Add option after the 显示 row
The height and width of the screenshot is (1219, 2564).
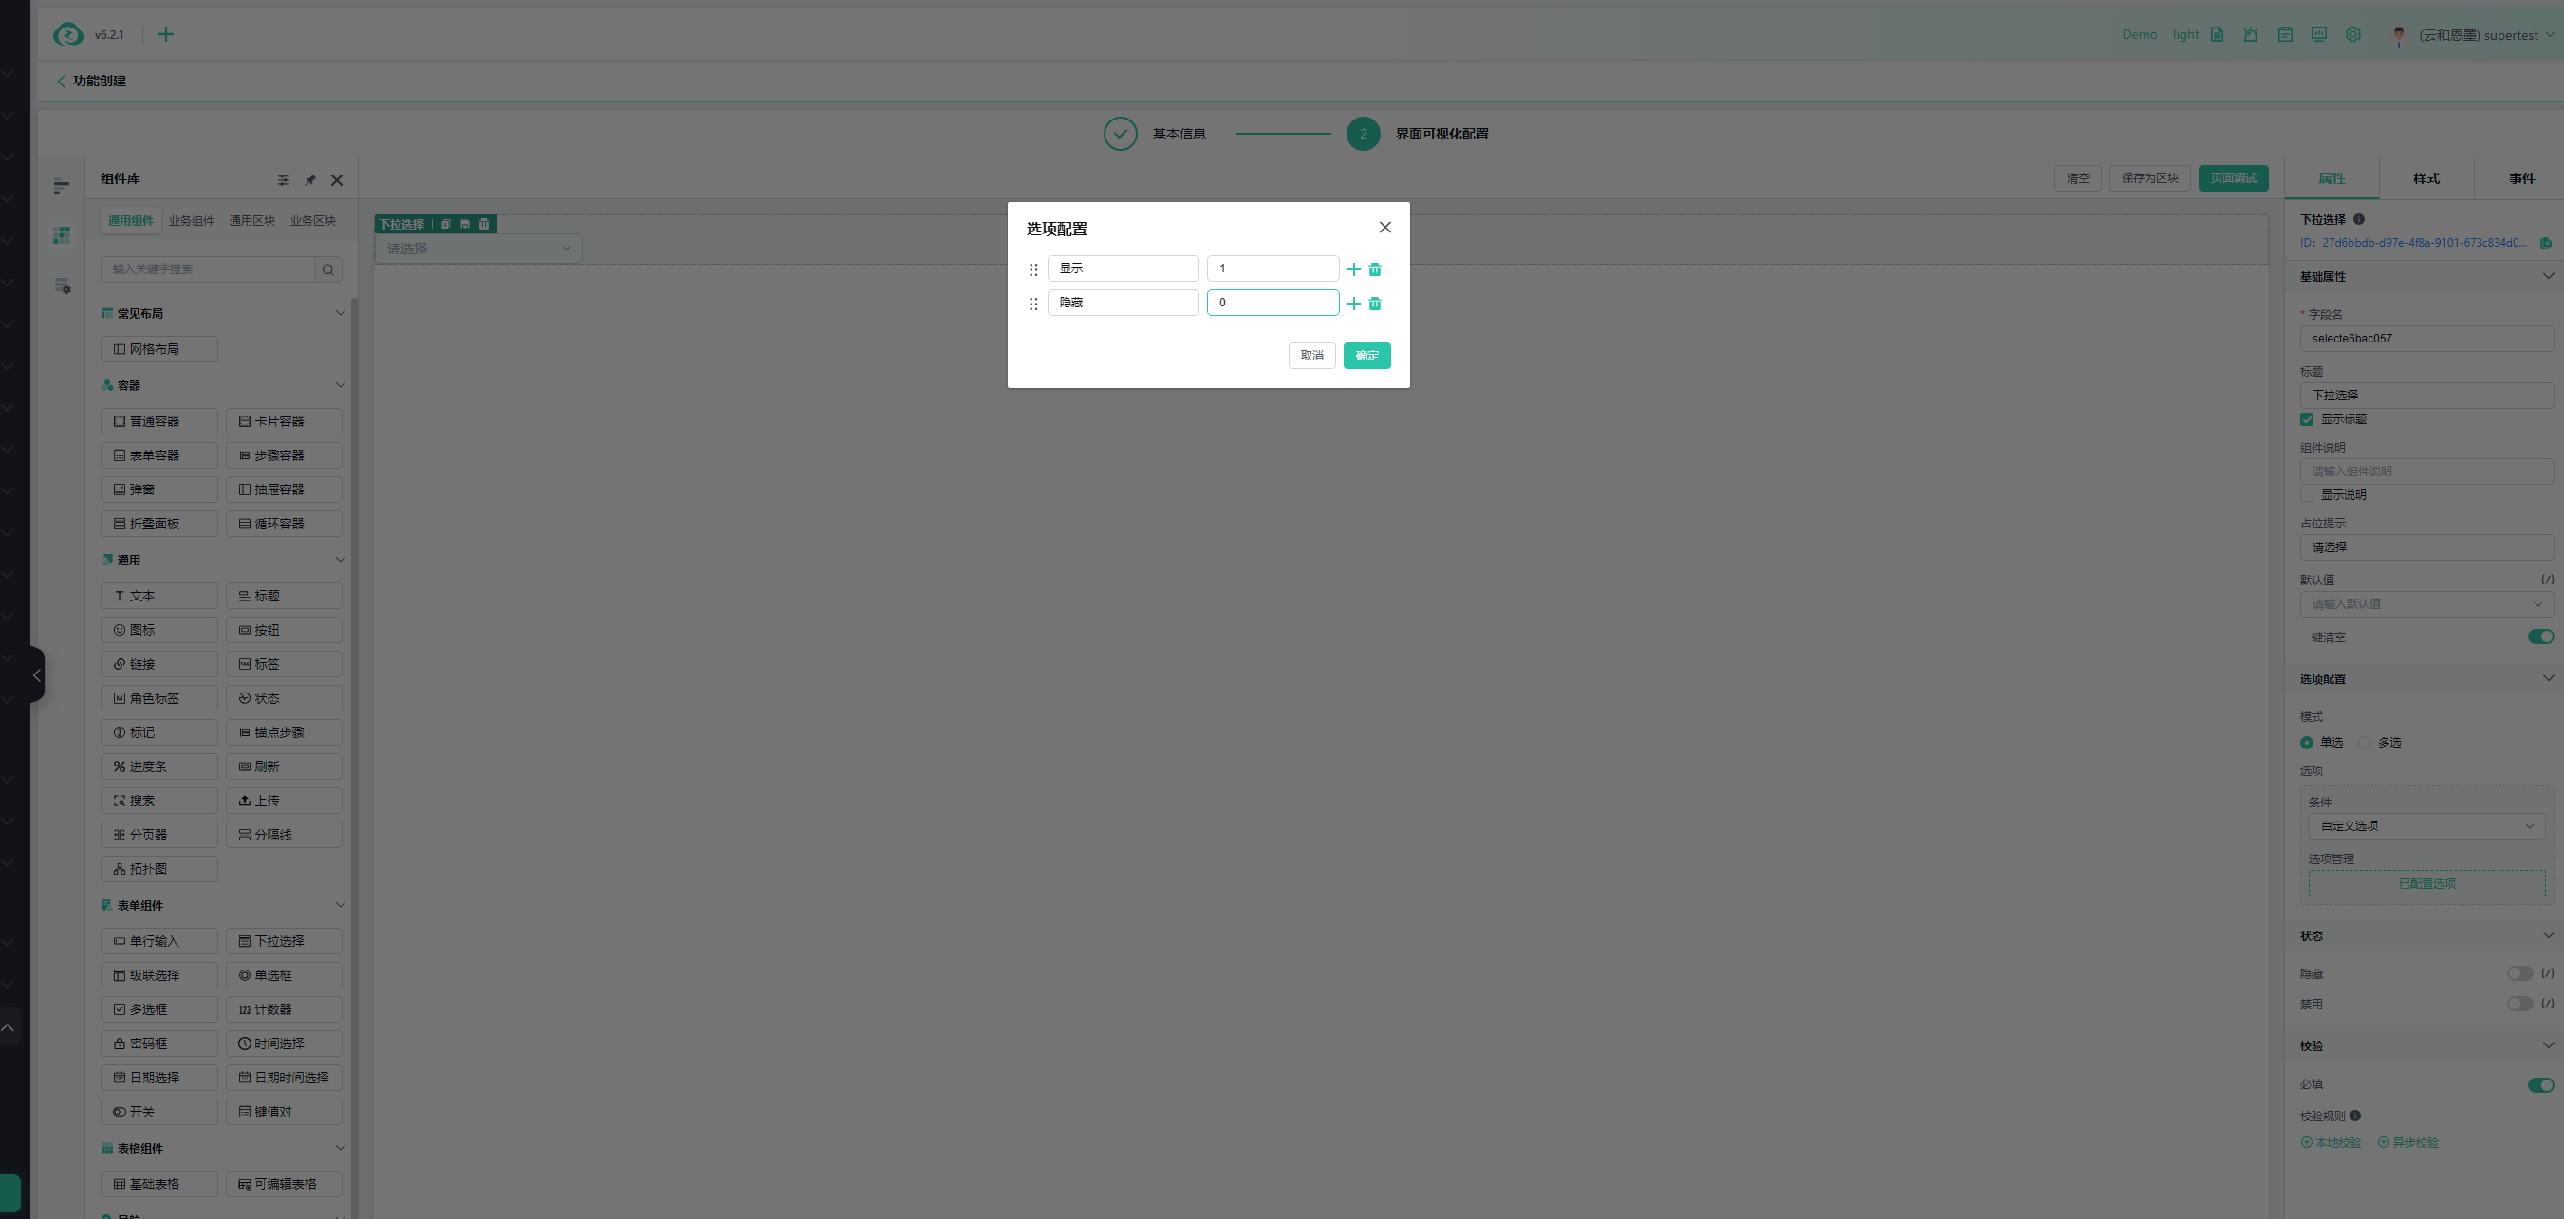(1354, 270)
